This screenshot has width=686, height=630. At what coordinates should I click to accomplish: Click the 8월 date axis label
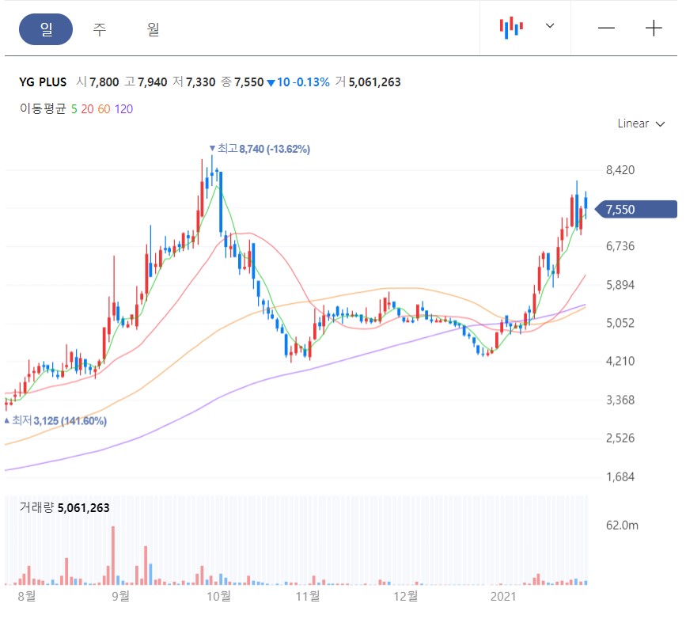(x=26, y=596)
